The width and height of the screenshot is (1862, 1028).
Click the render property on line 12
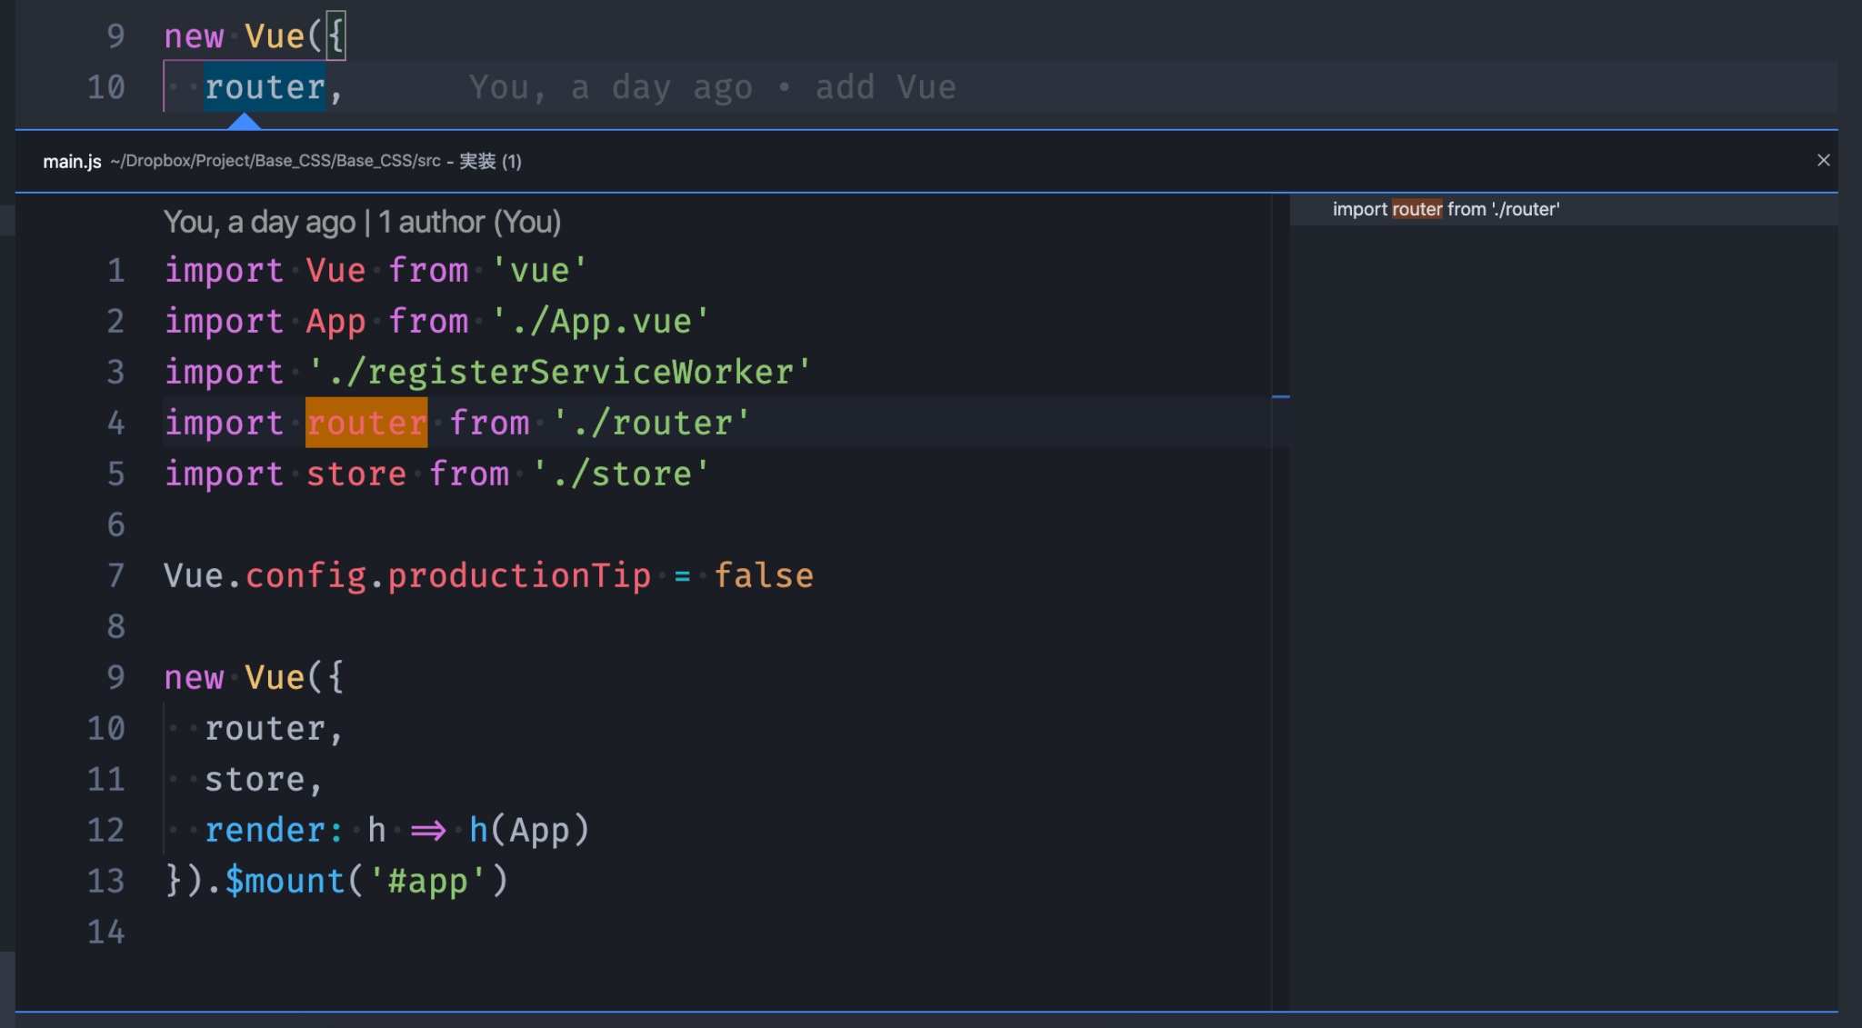(x=268, y=829)
